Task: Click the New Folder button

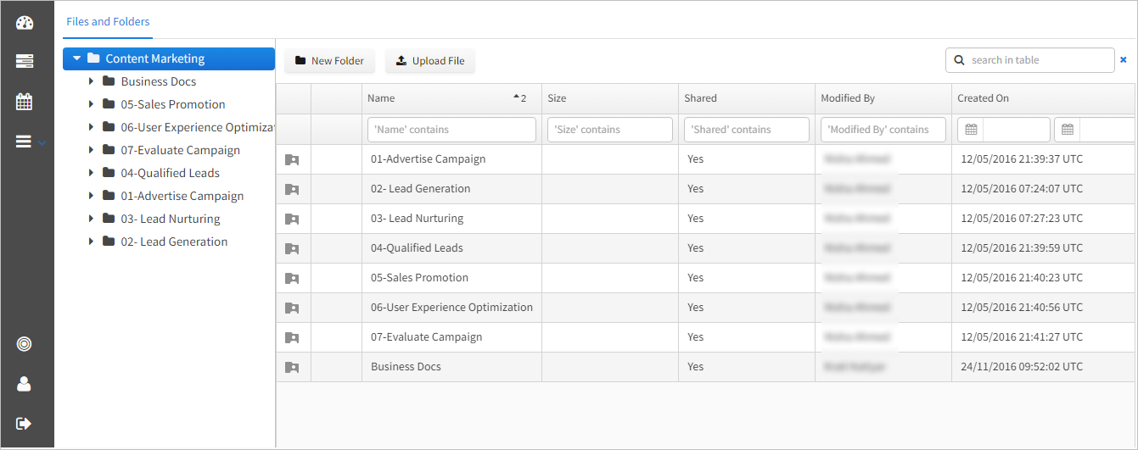Action: [329, 61]
